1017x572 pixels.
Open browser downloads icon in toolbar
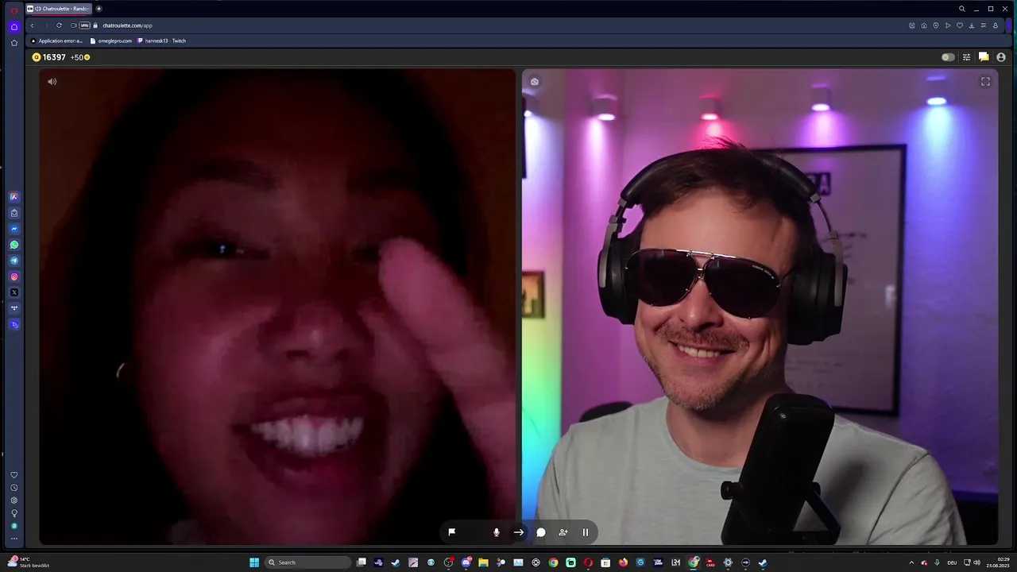click(x=972, y=25)
